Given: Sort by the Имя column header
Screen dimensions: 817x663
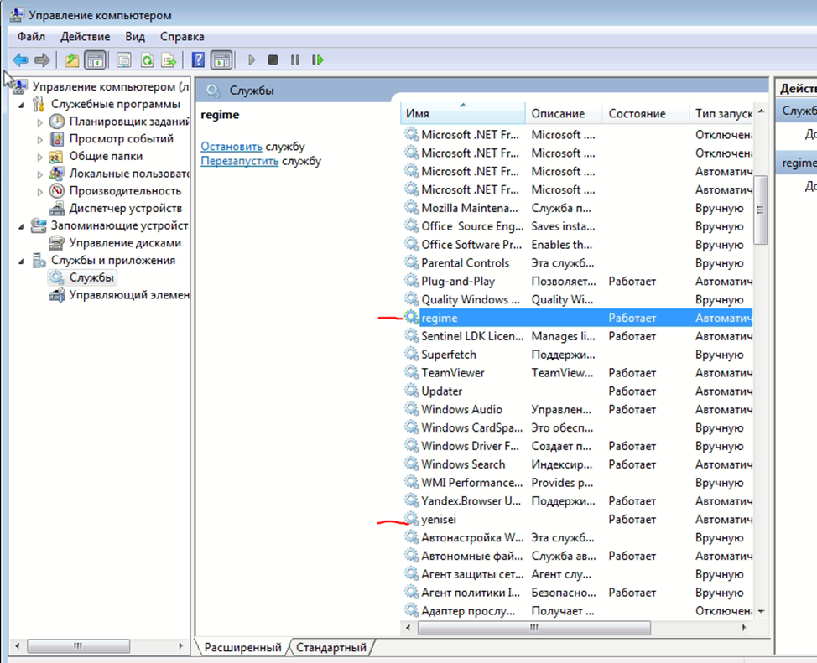Looking at the screenshot, I should click(x=463, y=113).
